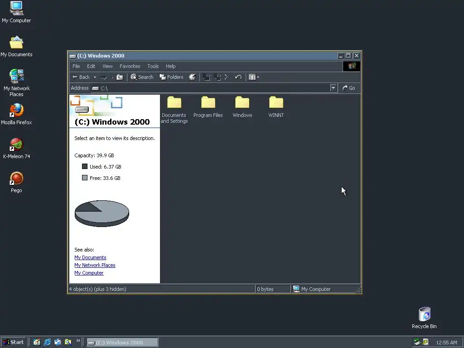Select the WINNT folder
Screen dimensions: 464x348
pyautogui.click(x=276, y=107)
